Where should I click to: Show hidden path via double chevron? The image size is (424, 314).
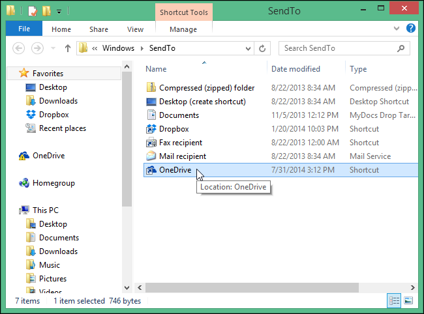pos(95,48)
